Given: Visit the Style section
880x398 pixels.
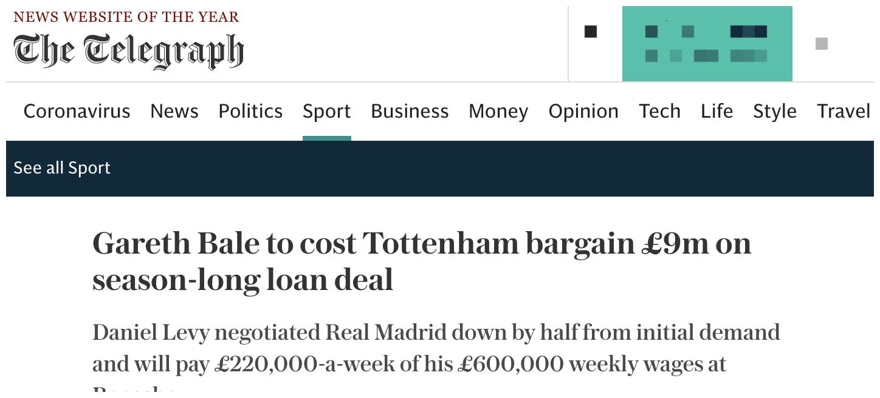Looking at the screenshot, I should tap(775, 111).
